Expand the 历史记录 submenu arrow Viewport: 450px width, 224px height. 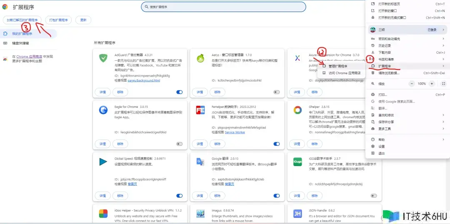pyautogui.click(x=443, y=46)
